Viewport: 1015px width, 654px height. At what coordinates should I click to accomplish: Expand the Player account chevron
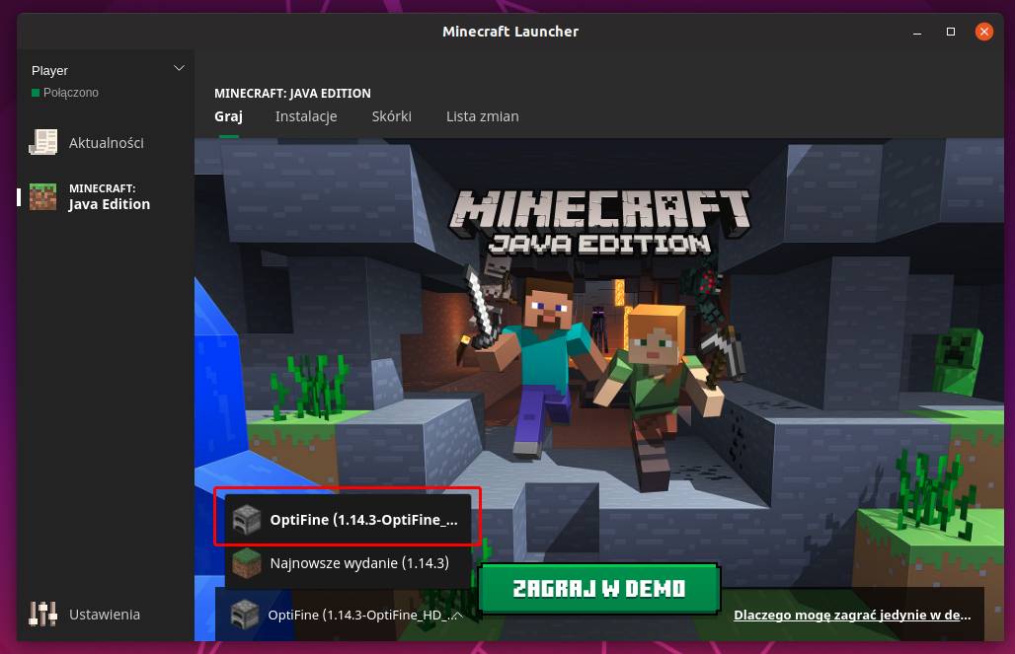point(180,68)
